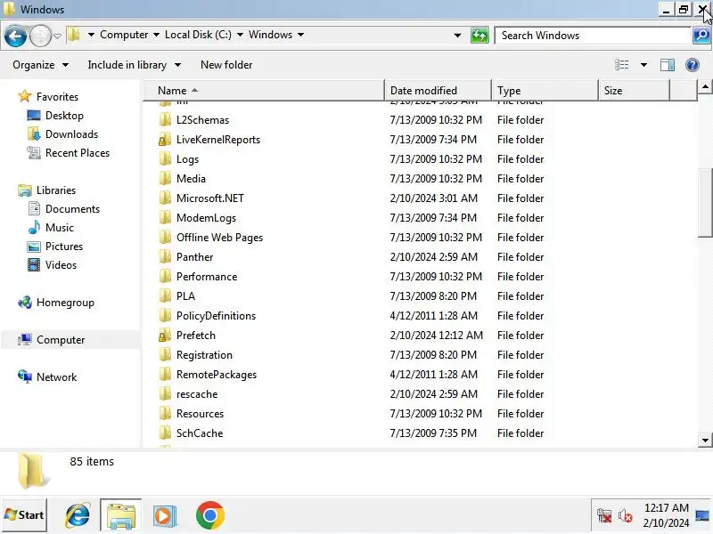Open Documents library in navigation pane

click(72, 209)
